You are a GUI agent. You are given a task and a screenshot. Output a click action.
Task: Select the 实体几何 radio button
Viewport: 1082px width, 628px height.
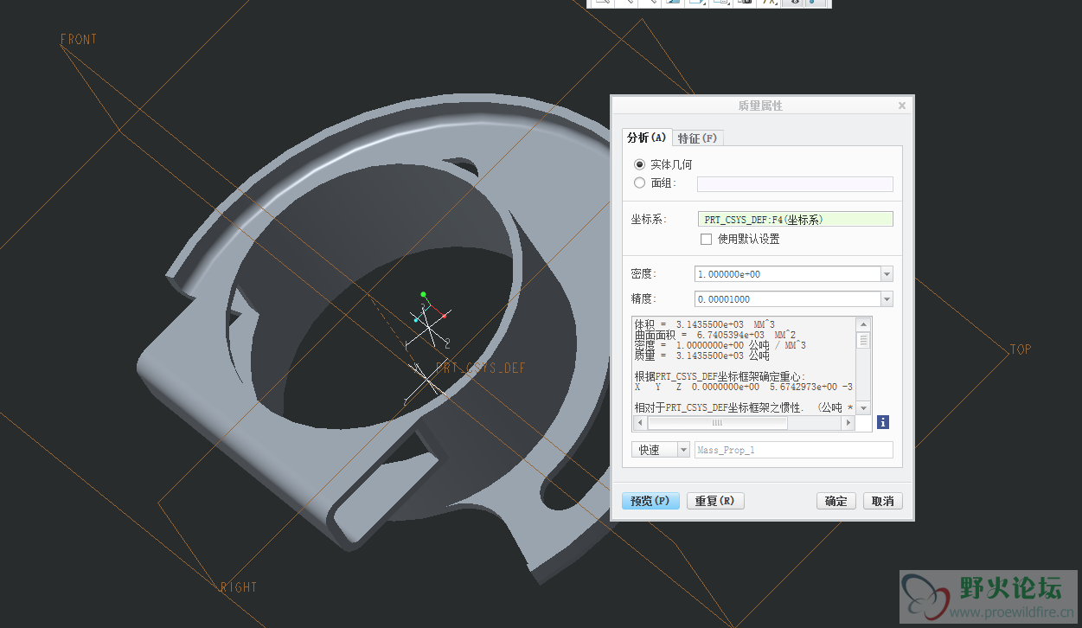click(x=640, y=164)
